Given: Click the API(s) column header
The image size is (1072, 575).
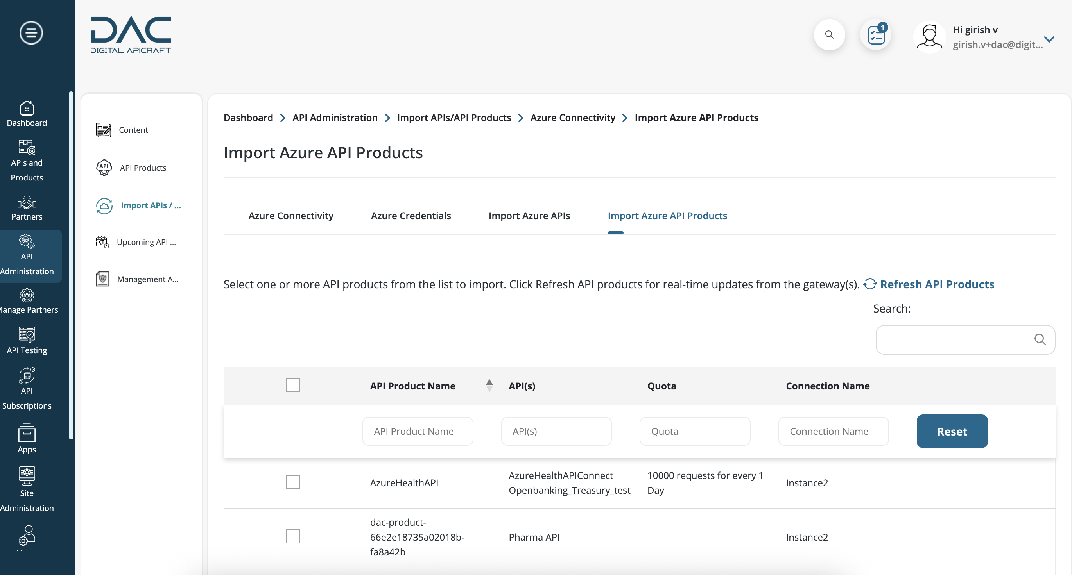Looking at the screenshot, I should click(x=522, y=386).
